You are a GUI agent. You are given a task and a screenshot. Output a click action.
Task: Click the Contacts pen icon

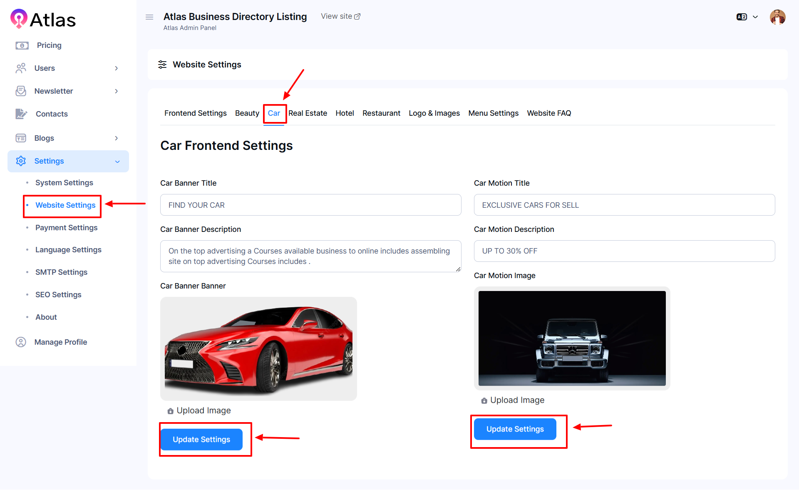coord(21,114)
